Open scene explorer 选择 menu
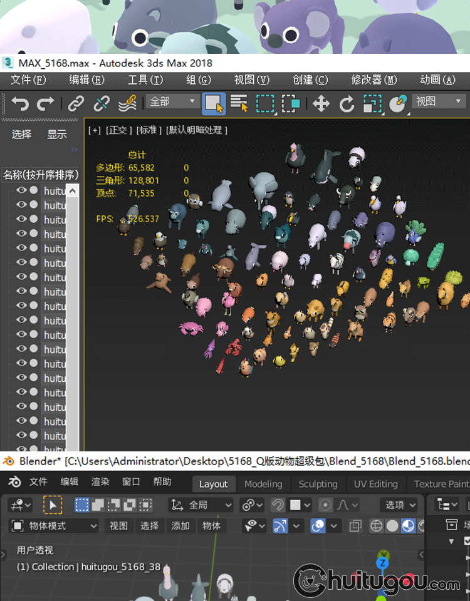470x601 pixels. tap(21, 134)
